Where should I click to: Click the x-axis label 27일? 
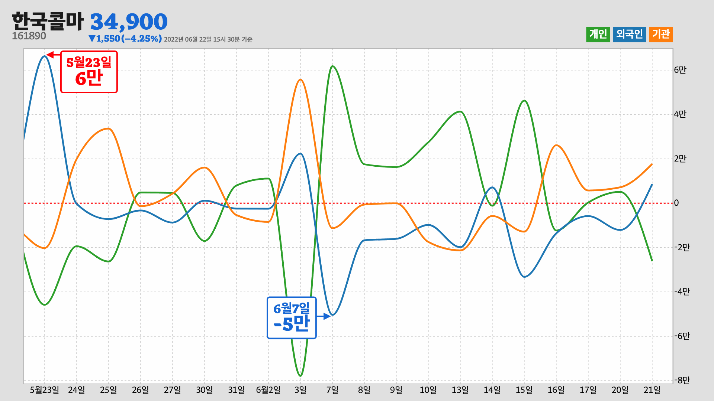(173, 390)
